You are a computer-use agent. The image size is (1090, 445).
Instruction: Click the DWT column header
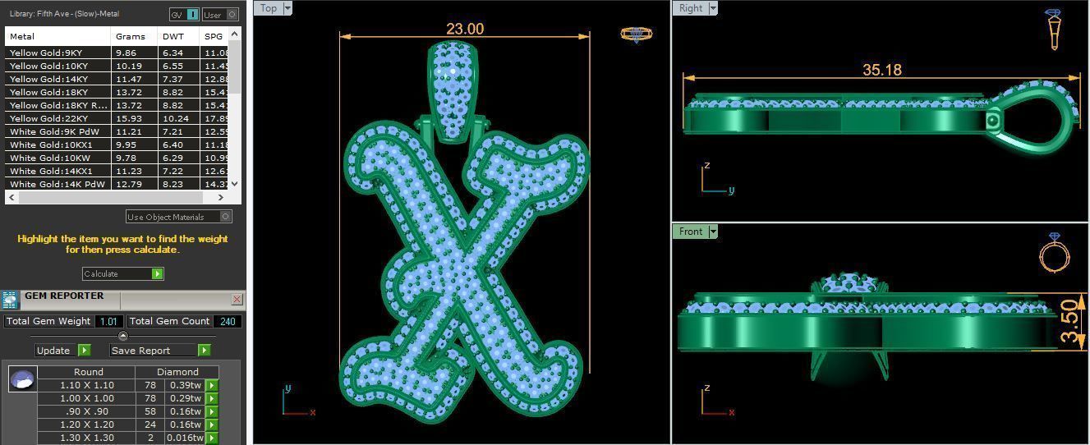(179, 36)
